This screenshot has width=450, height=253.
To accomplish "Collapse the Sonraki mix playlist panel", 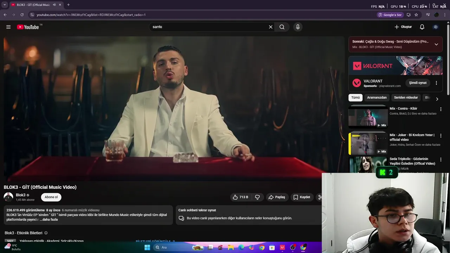I will (x=436, y=44).
